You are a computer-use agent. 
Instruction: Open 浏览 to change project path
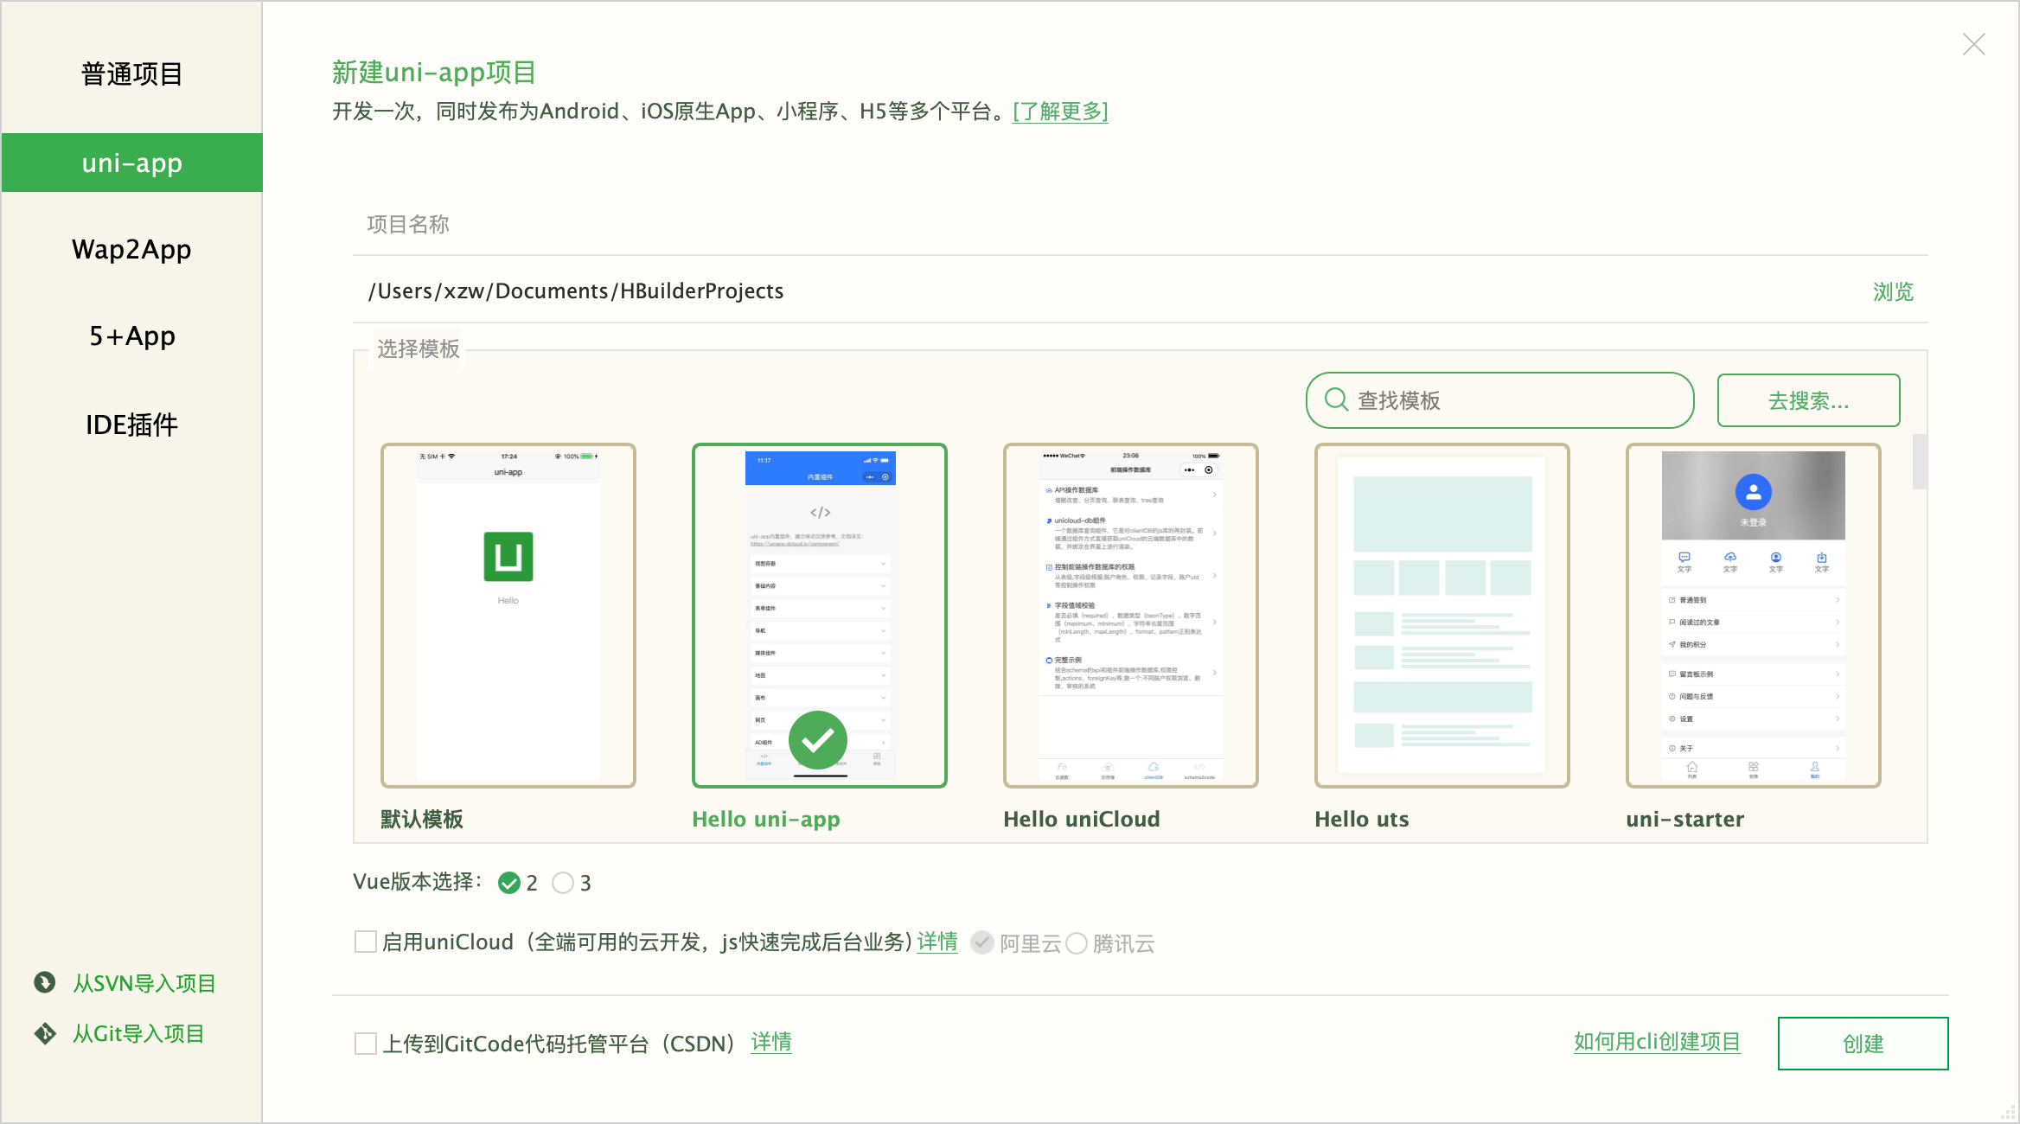point(1893,291)
